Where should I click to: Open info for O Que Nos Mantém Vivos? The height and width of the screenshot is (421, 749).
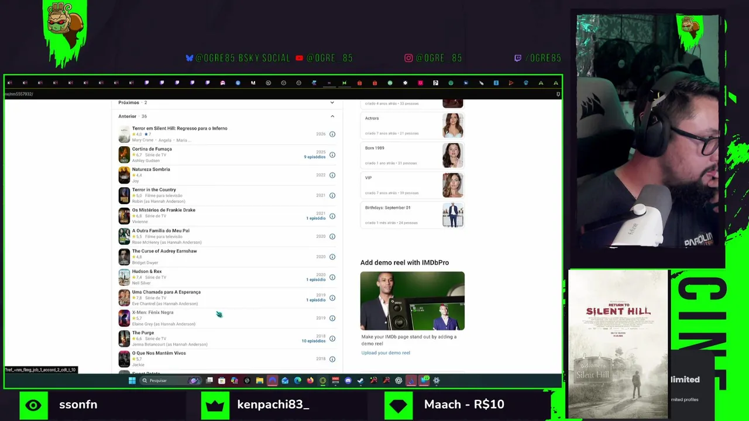pos(332,359)
